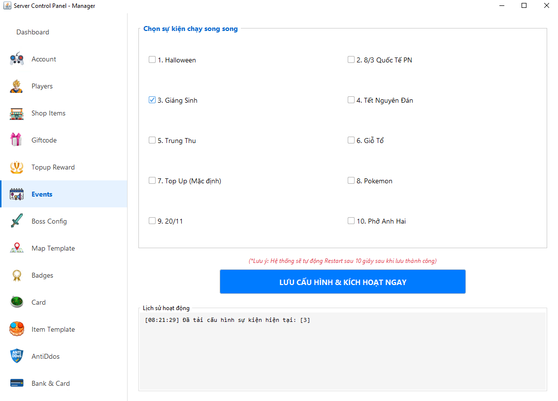Image resolution: width=558 pixels, height=401 pixels.
Task: Tick the 8/3 Quốc Tế PN checkbox
Action: (351, 59)
